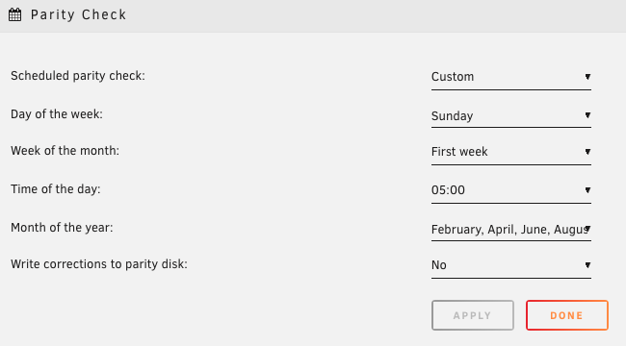Open the Week of the month dropdown
Image resolution: width=626 pixels, height=346 pixels.
(x=511, y=152)
